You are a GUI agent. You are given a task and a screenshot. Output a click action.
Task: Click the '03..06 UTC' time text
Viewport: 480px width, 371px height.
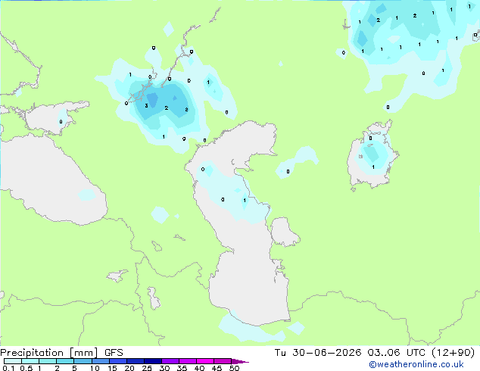tap(397, 353)
